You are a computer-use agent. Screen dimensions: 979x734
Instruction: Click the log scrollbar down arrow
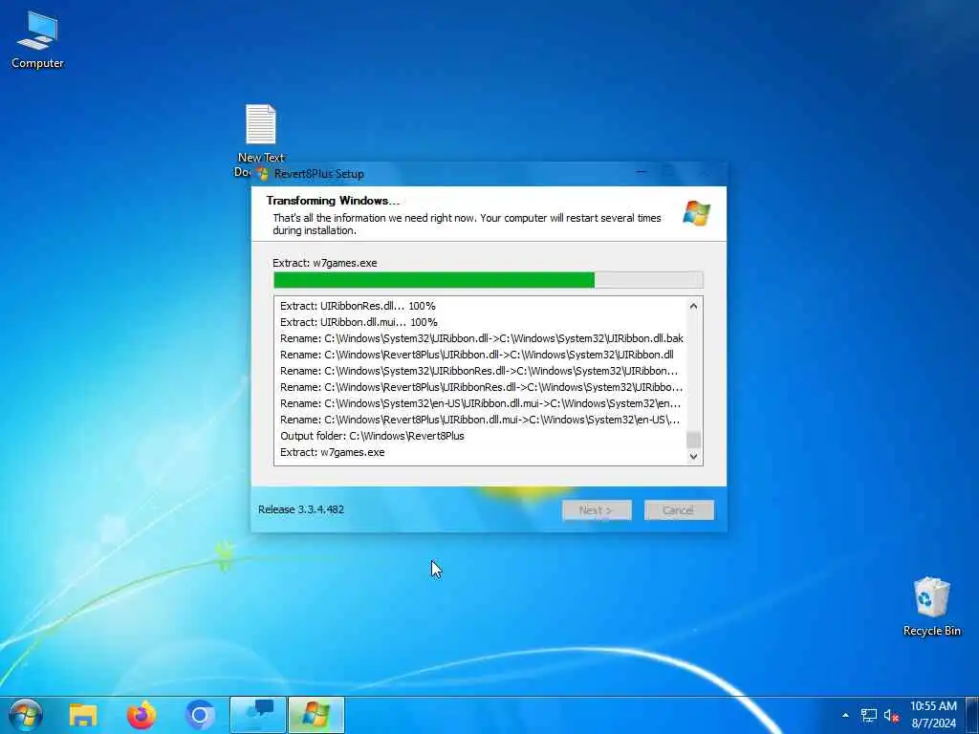(x=694, y=456)
